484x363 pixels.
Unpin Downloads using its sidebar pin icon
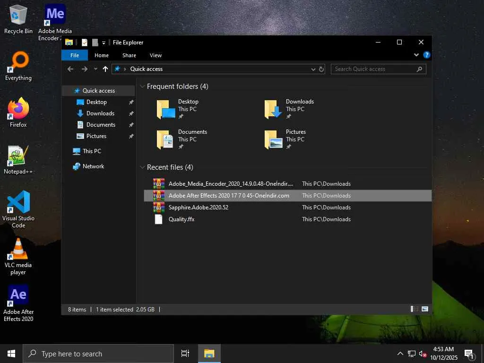(131, 113)
